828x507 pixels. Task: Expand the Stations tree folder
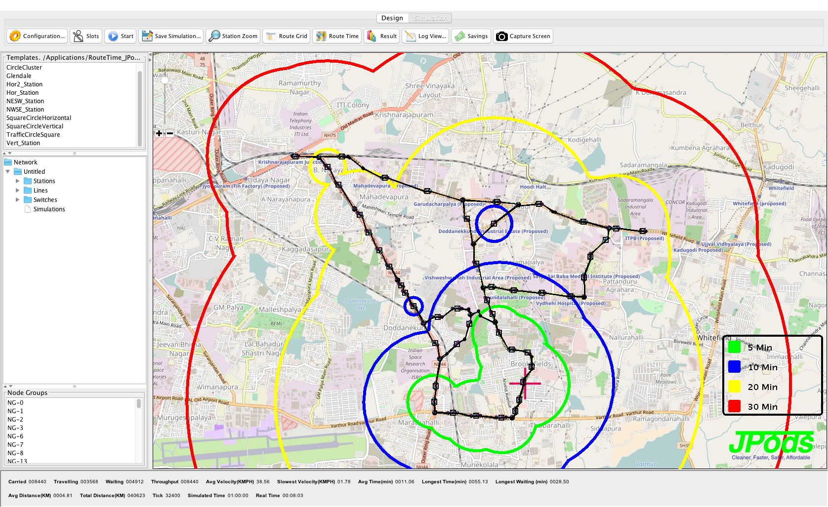[x=18, y=181]
